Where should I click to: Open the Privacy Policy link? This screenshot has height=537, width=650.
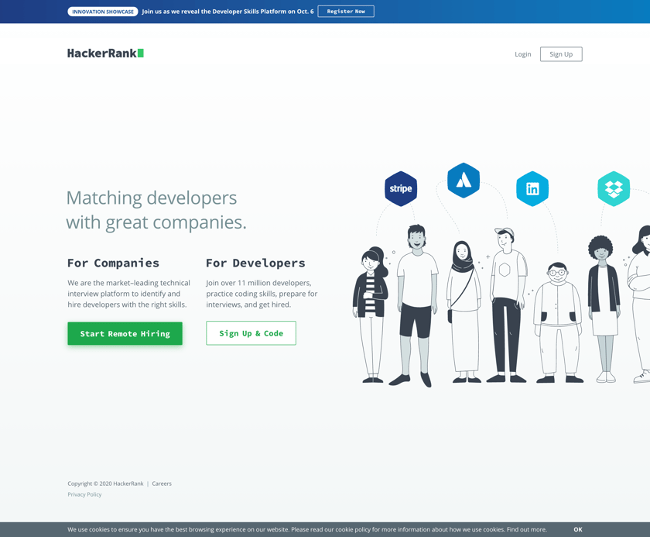click(84, 494)
